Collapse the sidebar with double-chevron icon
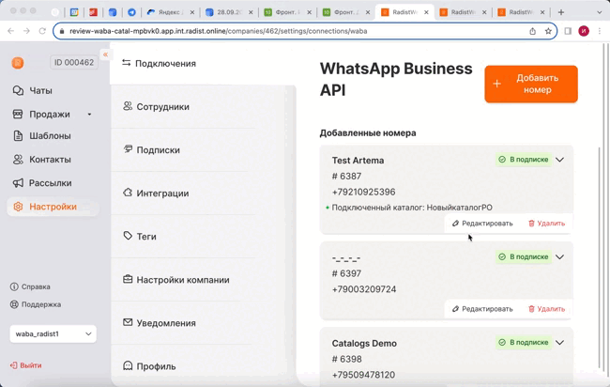The width and height of the screenshot is (610, 387). [x=105, y=54]
